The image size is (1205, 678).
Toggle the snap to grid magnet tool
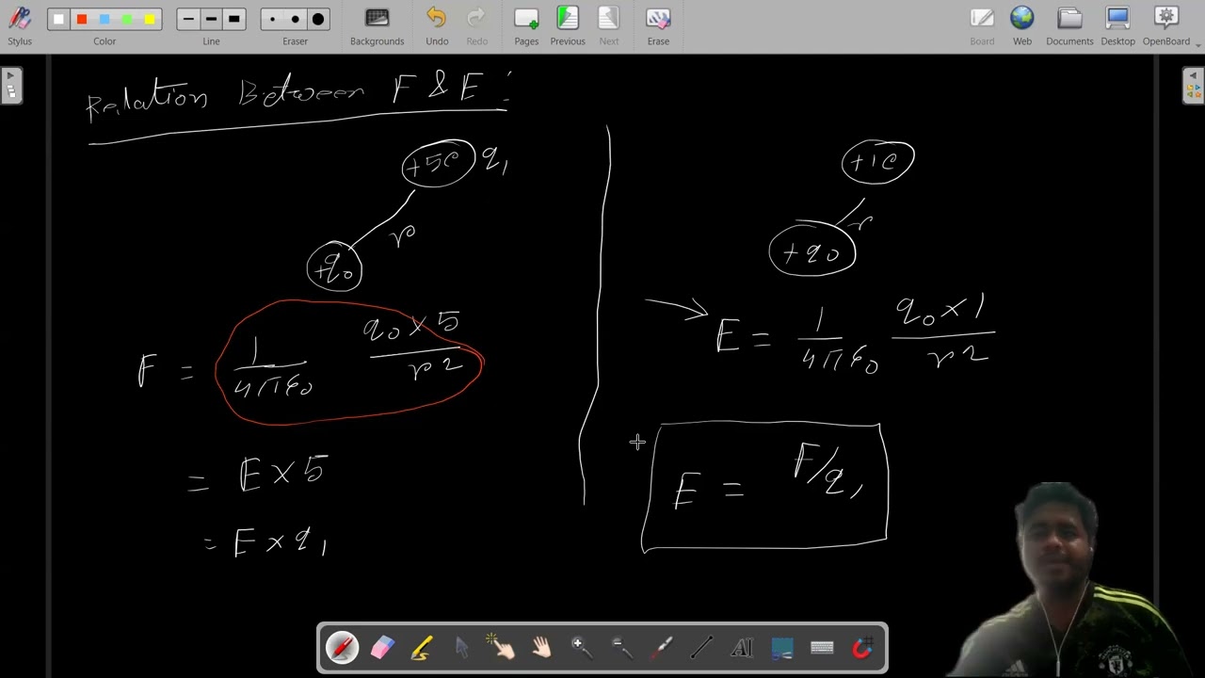tap(861, 648)
